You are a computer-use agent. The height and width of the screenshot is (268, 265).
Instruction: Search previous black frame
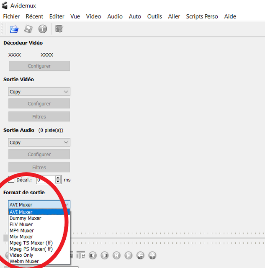tap(93, 255)
